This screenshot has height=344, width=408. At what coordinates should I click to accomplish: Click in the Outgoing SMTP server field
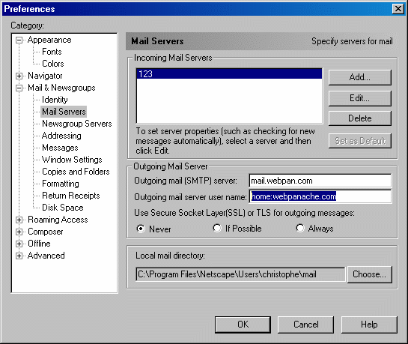click(x=320, y=181)
